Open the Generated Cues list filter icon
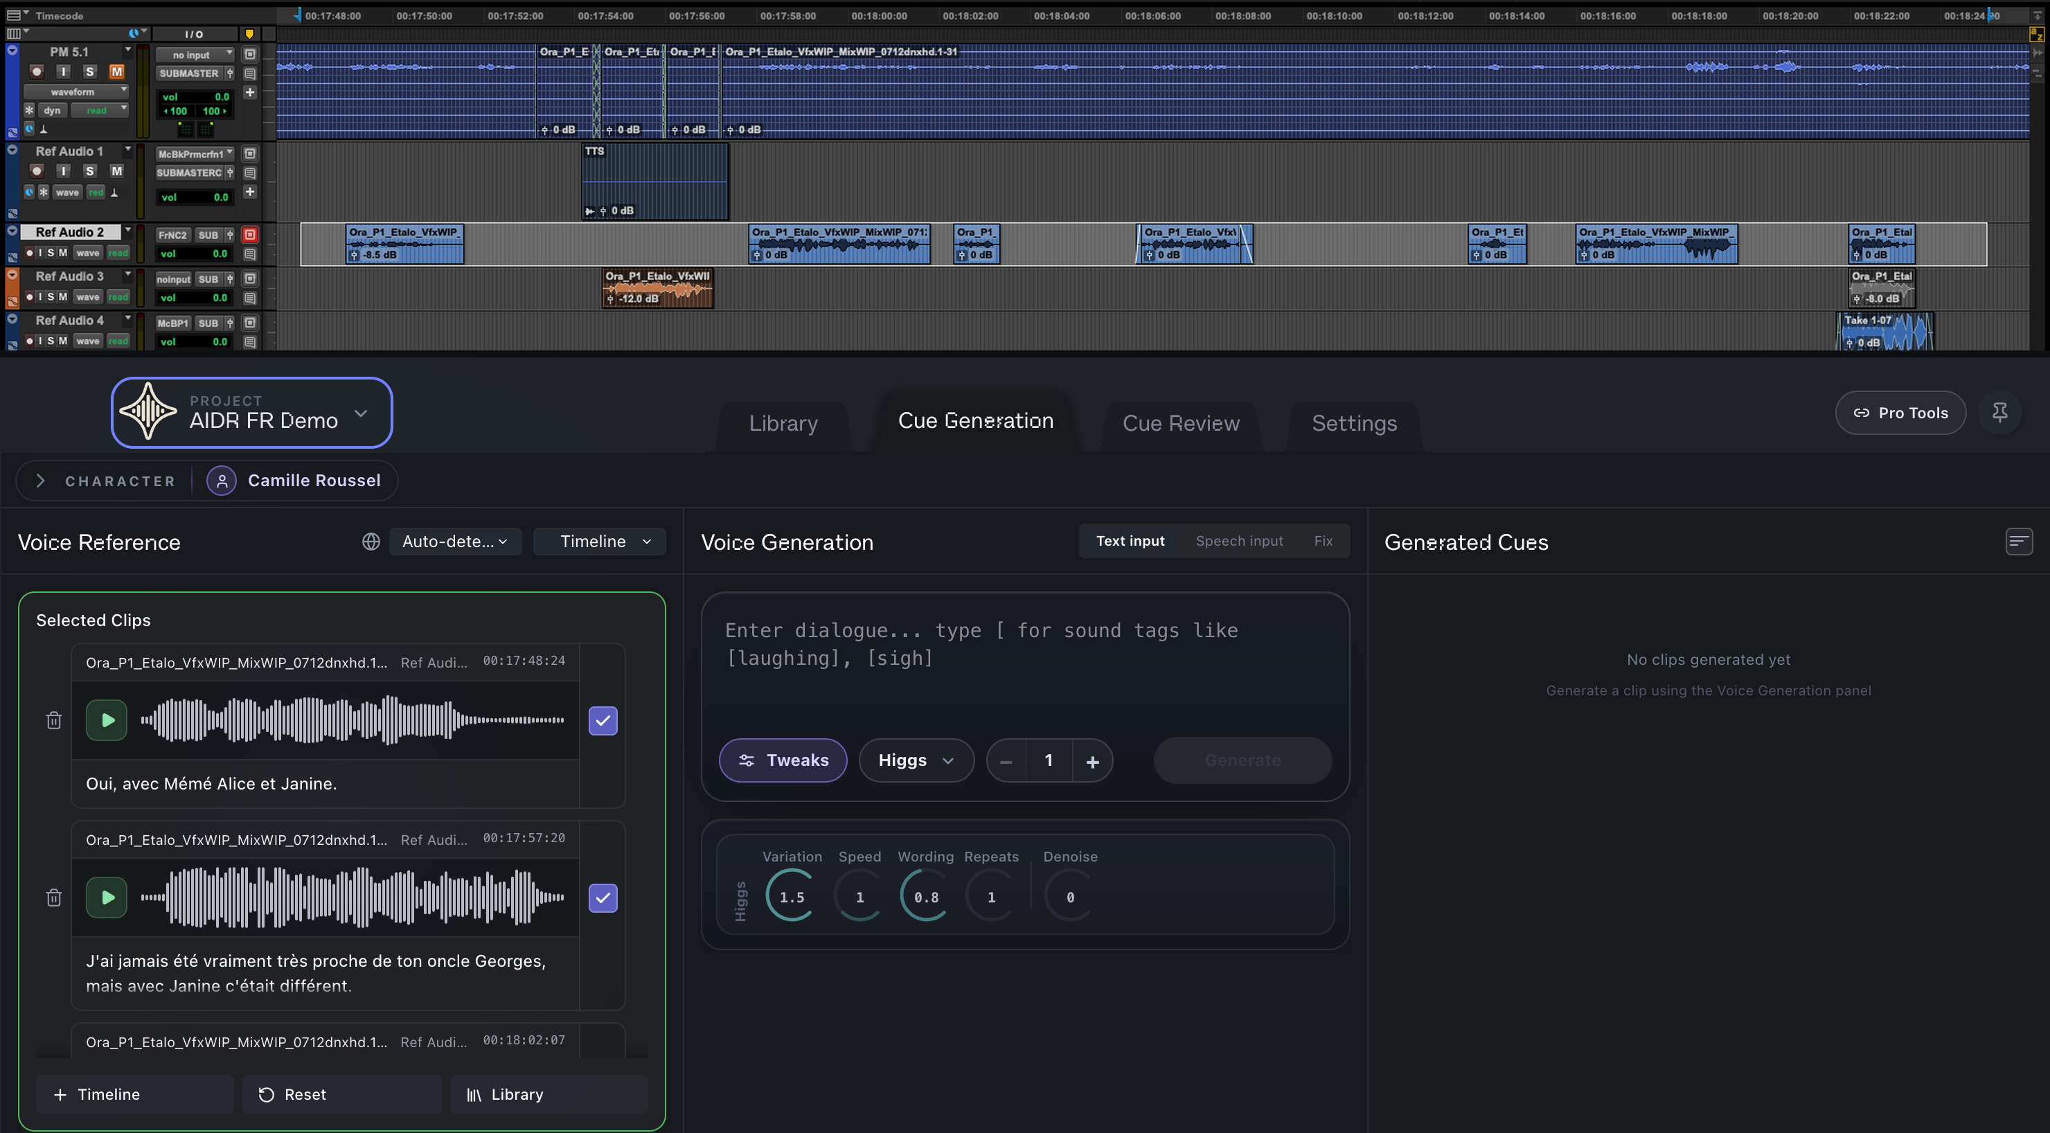The height and width of the screenshot is (1133, 2050). point(2018,542)
